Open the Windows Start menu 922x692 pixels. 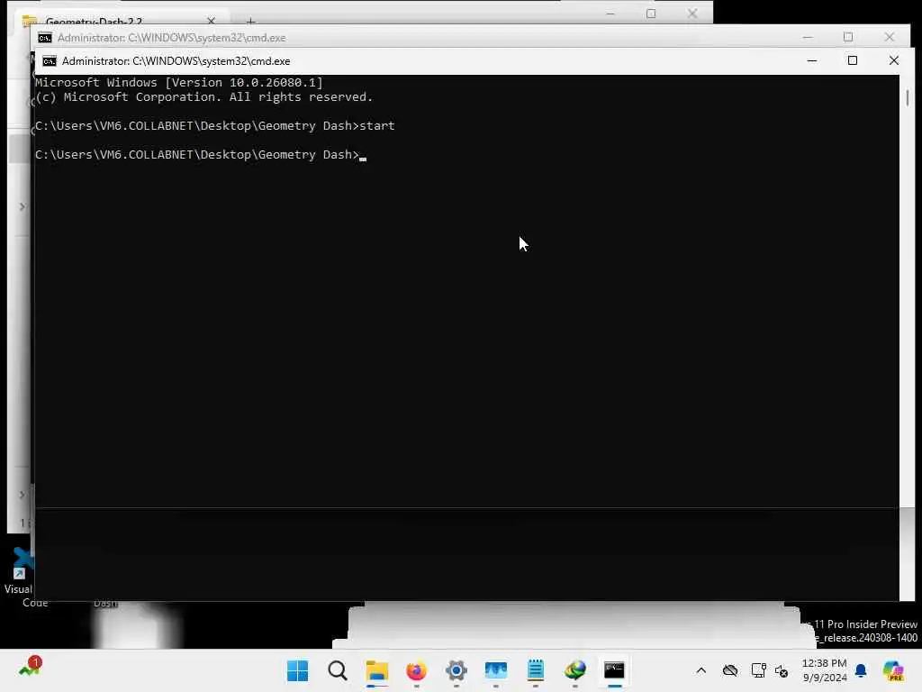point(297,670)
